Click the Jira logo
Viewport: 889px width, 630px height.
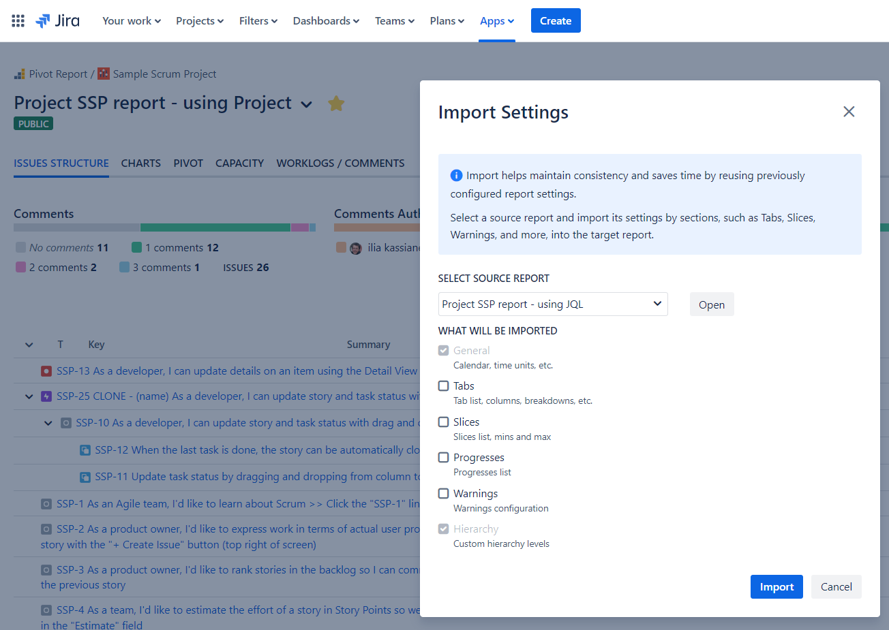pos(57,21)
